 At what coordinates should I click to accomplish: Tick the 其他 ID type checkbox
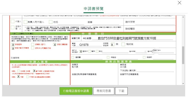(97, 52)
